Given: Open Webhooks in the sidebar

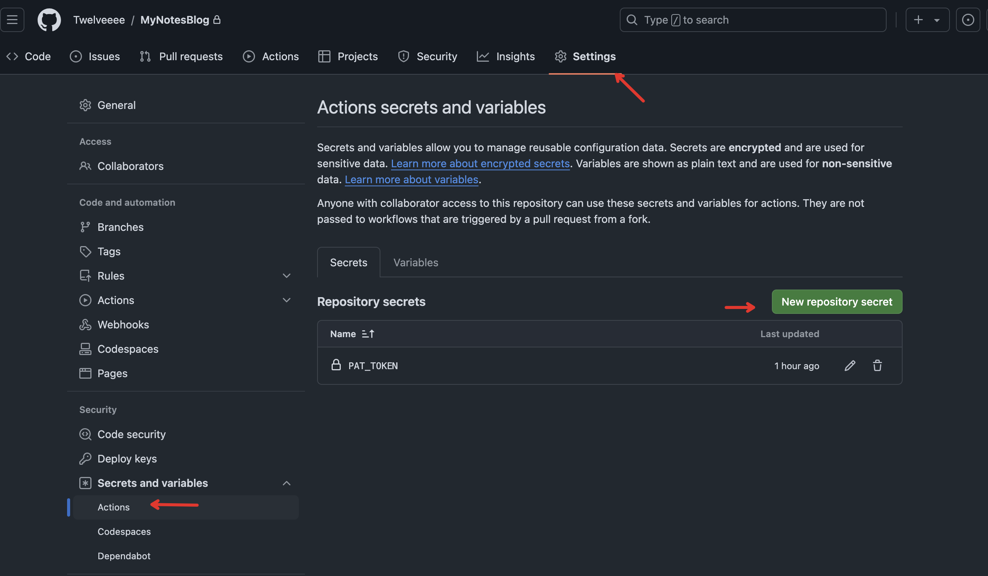Looking at the screenshot, I should pyautogui.click(x=123, y=325).
